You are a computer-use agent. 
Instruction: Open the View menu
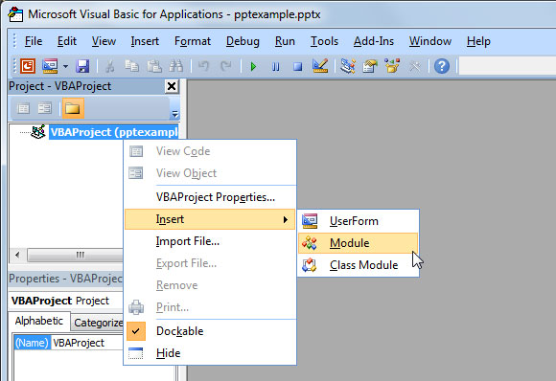(104, 41)
